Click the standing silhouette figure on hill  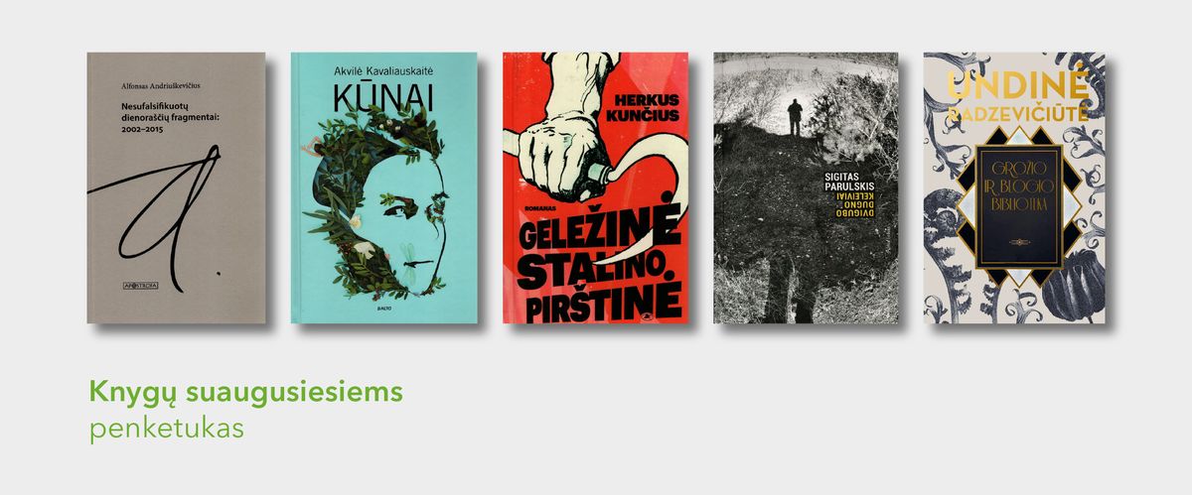(x=795, y=117)
